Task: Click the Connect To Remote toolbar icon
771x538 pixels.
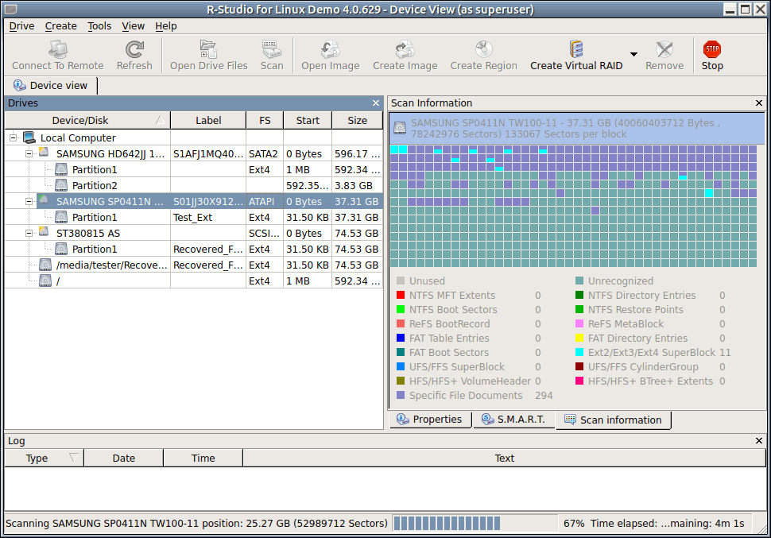Action: 58,49
